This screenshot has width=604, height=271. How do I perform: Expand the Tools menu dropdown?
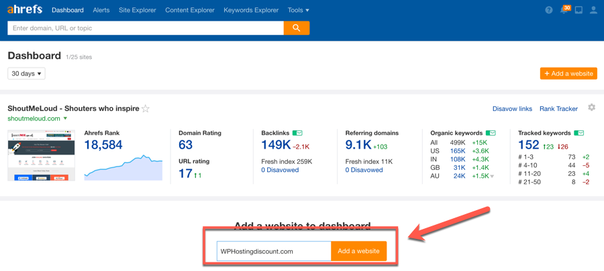[299, 10]
